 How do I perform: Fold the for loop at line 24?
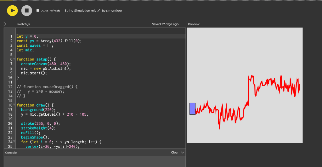[x=14, y=142]
